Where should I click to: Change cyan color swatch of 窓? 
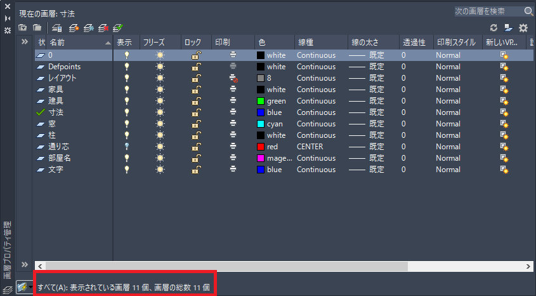pos(261,123)
